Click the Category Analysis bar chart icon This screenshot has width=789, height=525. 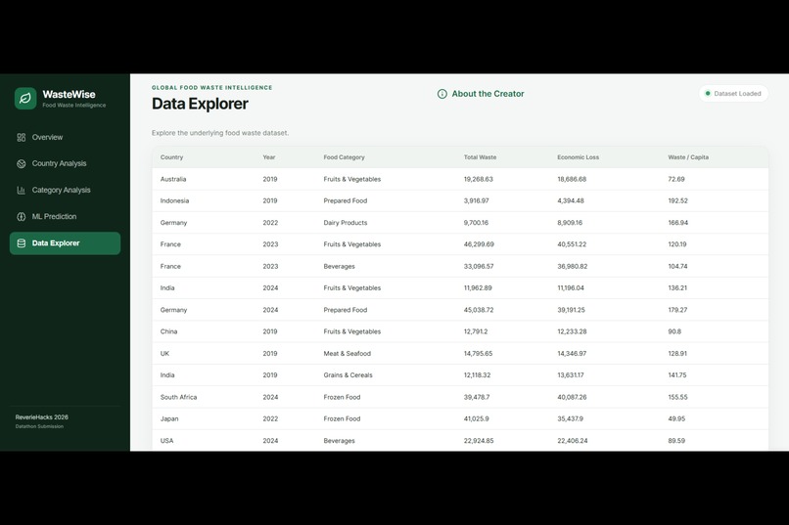(22, 190)
